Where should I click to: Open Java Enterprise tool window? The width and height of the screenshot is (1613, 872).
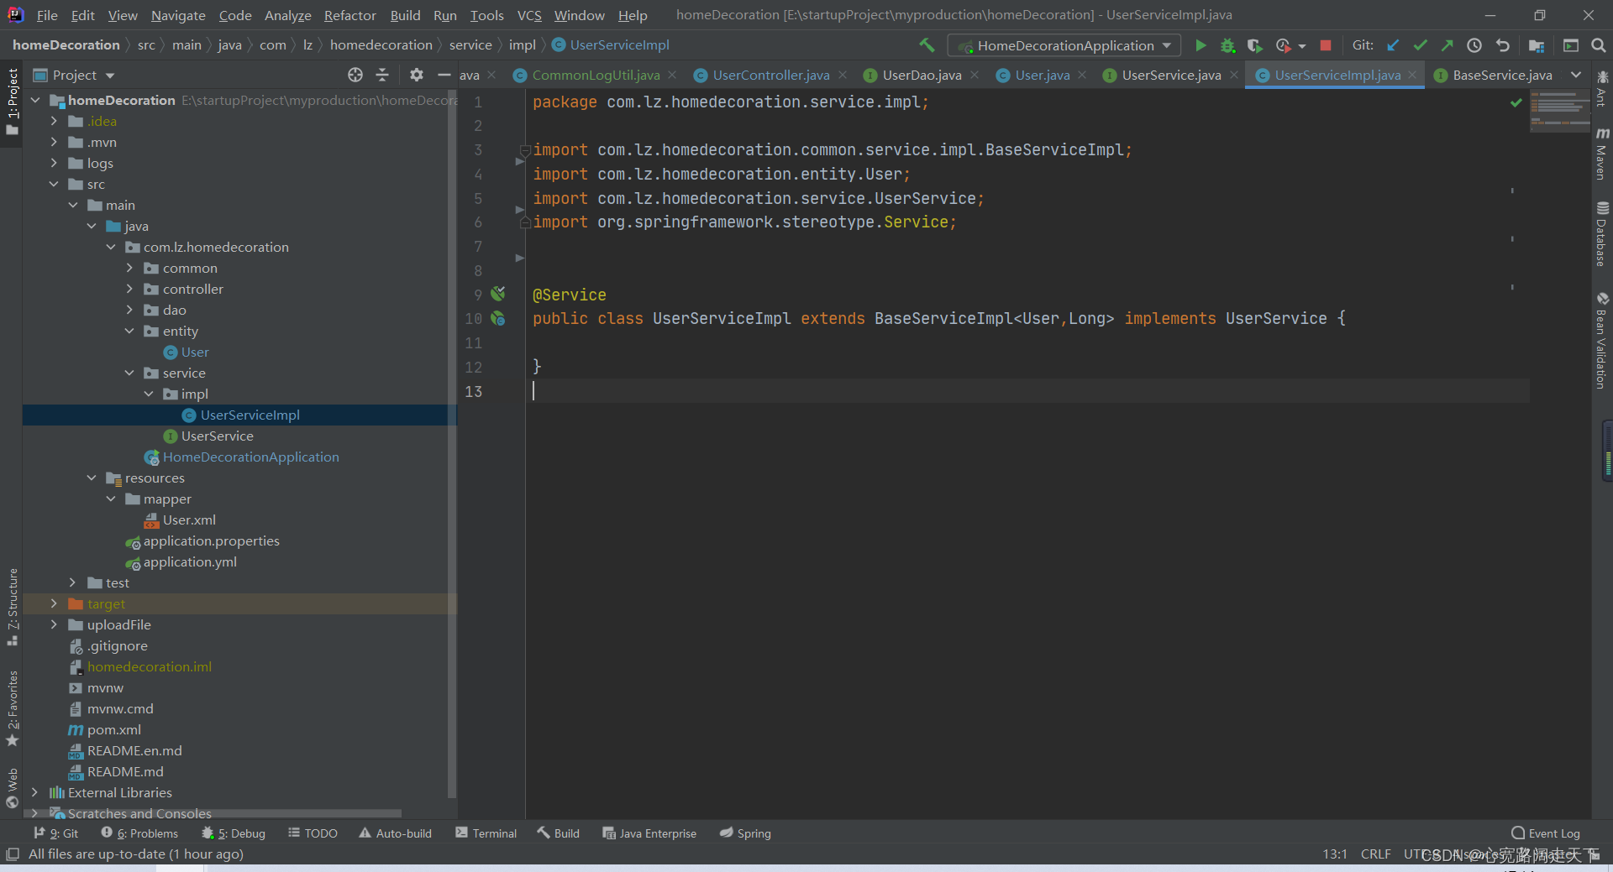click(649, 833)
